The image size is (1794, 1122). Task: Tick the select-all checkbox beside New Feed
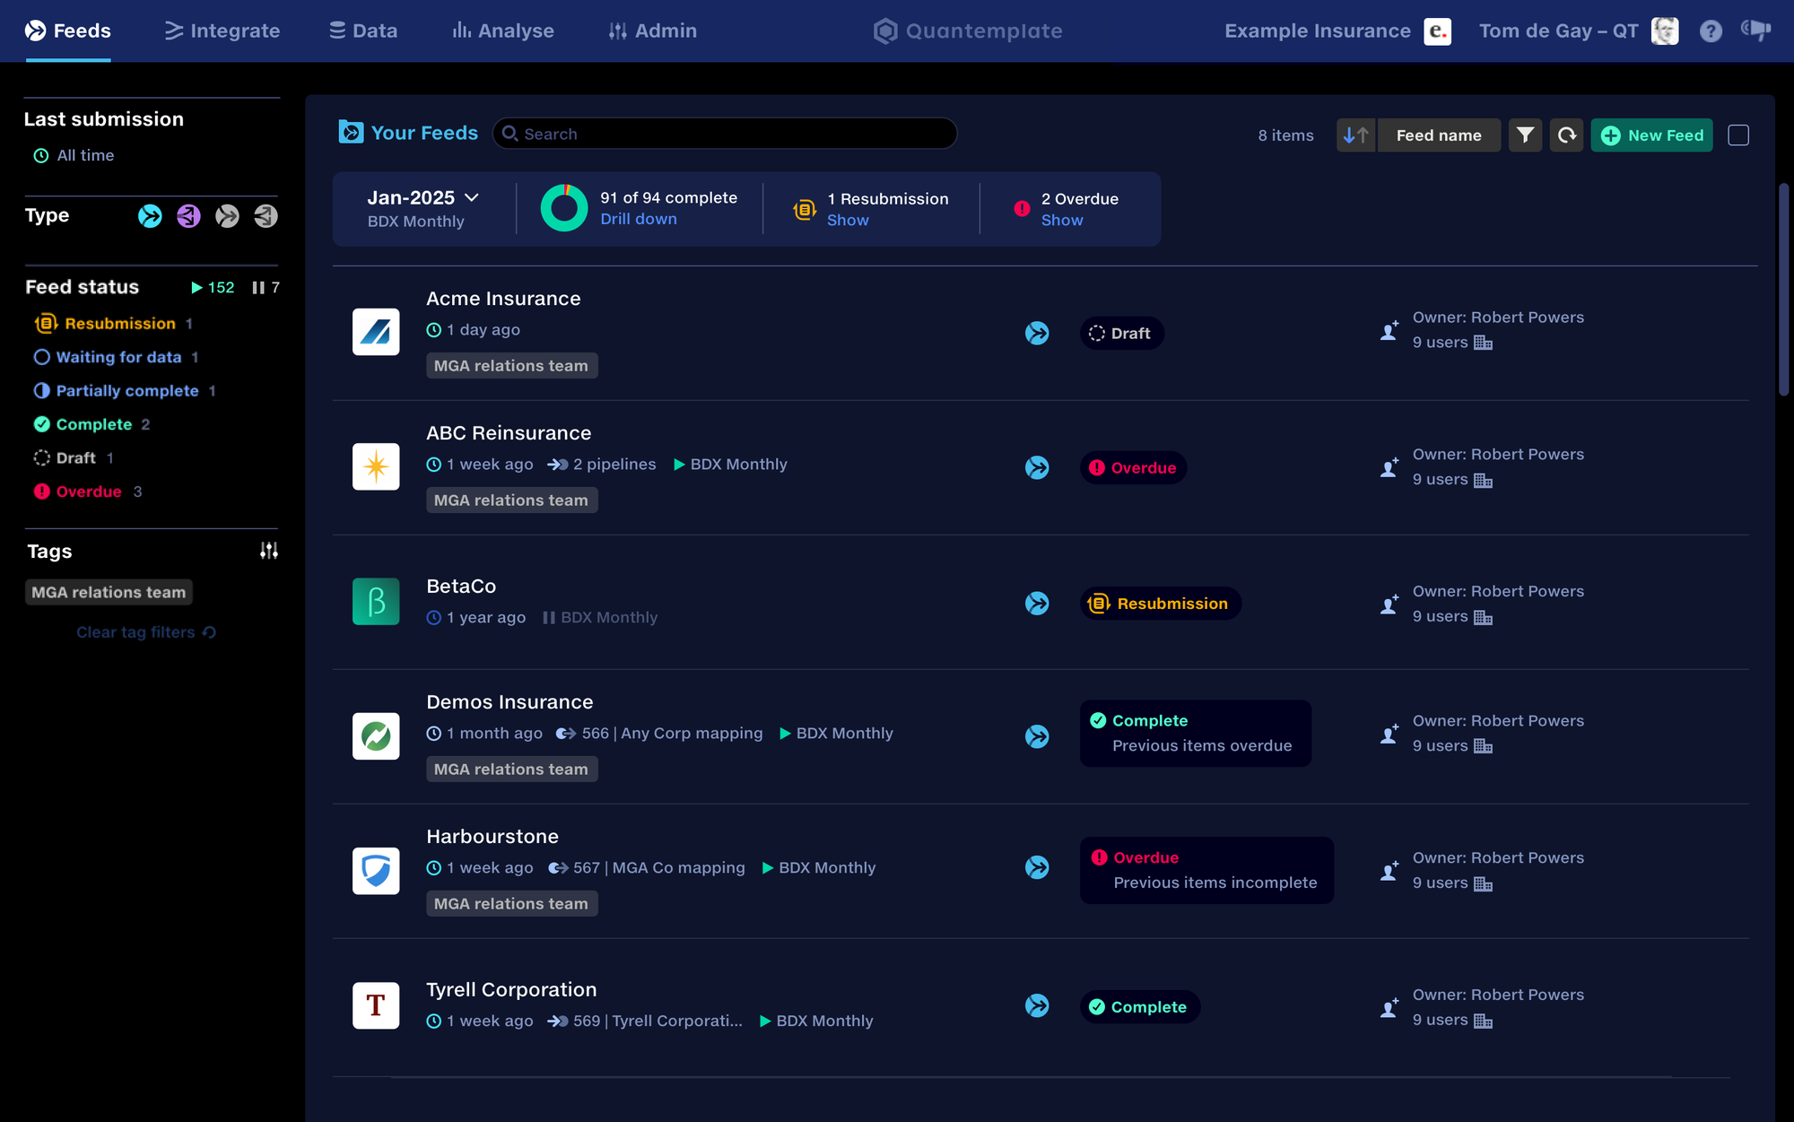tap(1738, 135)
